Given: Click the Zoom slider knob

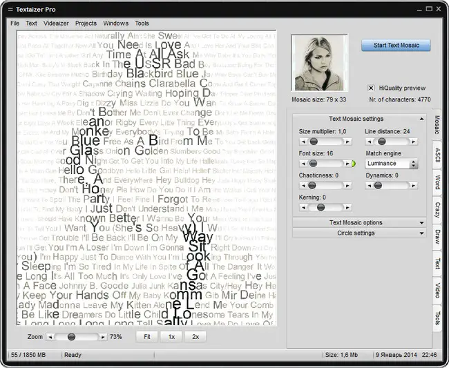Looking at the screenshot, I should (71, 337).
